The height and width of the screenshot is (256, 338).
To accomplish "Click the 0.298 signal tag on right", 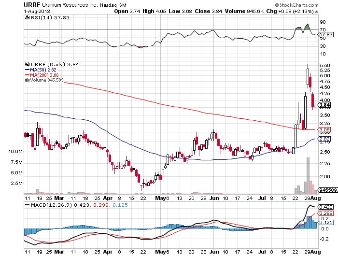I will click(x=326, y=213).
